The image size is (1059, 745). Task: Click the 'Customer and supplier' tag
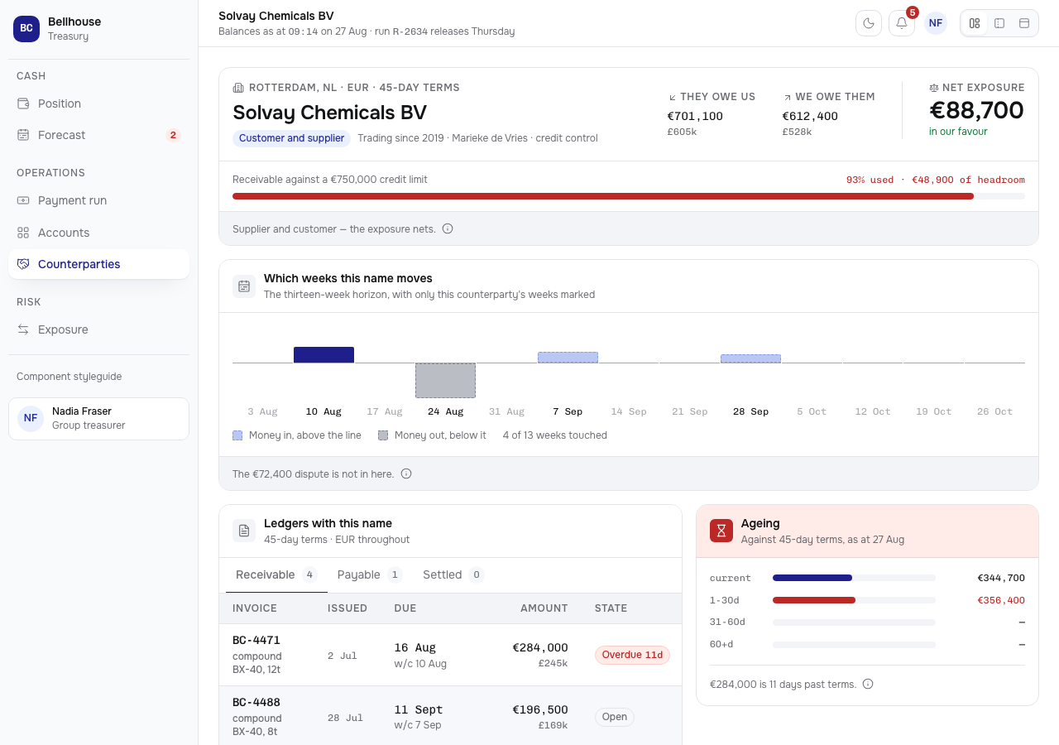click(291, 138)
